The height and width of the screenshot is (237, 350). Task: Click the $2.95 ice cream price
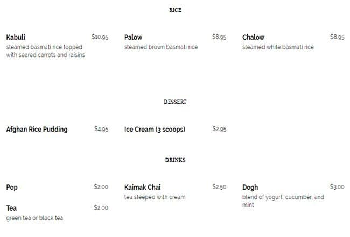click(x=219, y=130)
